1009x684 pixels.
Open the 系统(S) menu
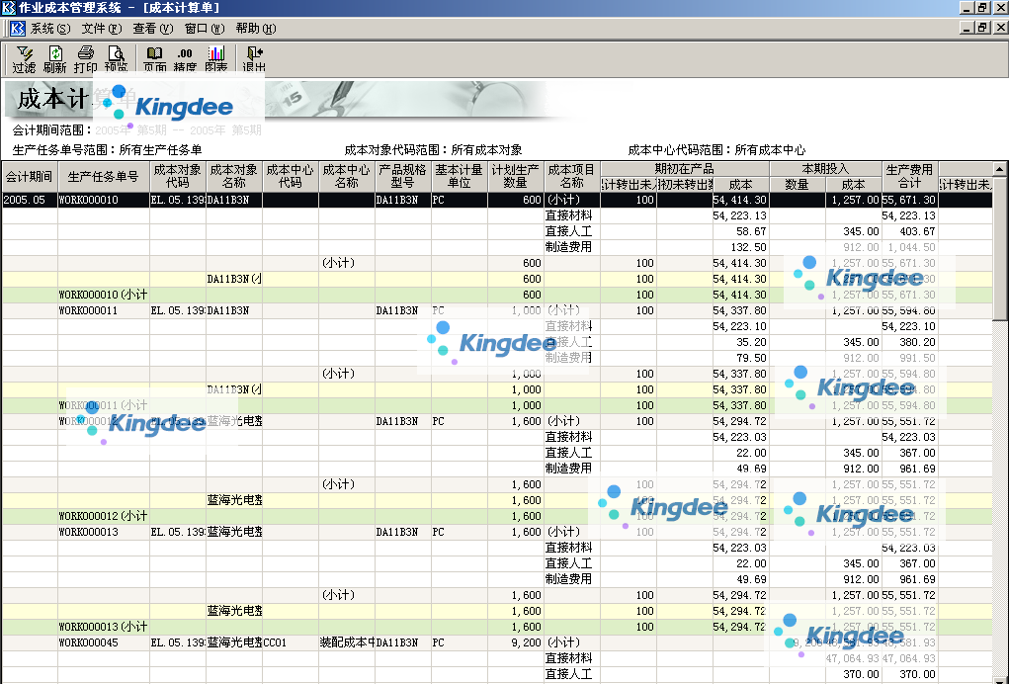(x=49, y=29)
